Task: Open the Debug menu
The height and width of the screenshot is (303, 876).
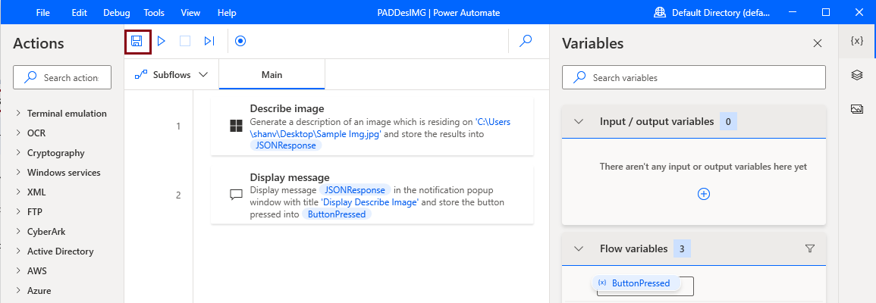Action: (117, 12)
